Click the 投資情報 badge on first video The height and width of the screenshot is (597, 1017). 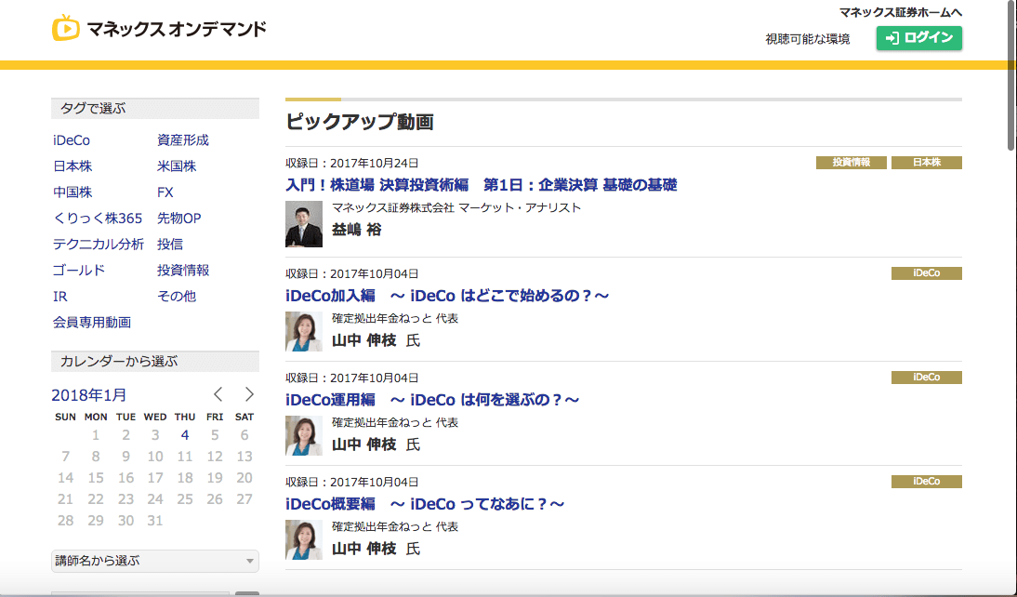pos(852,163)
